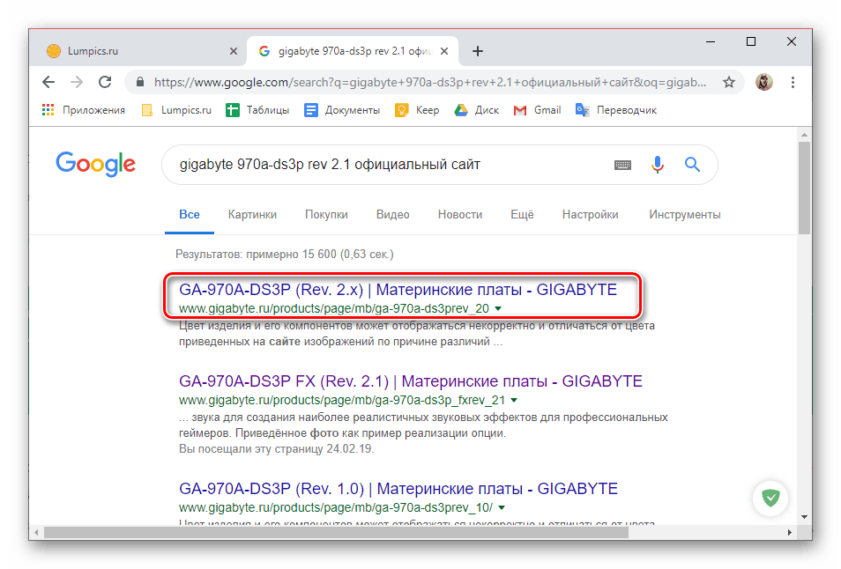Click the browser address bar URL
The image size is (841, 569).
[429, 82]
